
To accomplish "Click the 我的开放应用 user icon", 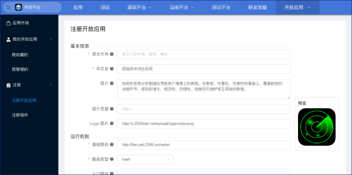I will pyautogui.click(x=9, y=39).
